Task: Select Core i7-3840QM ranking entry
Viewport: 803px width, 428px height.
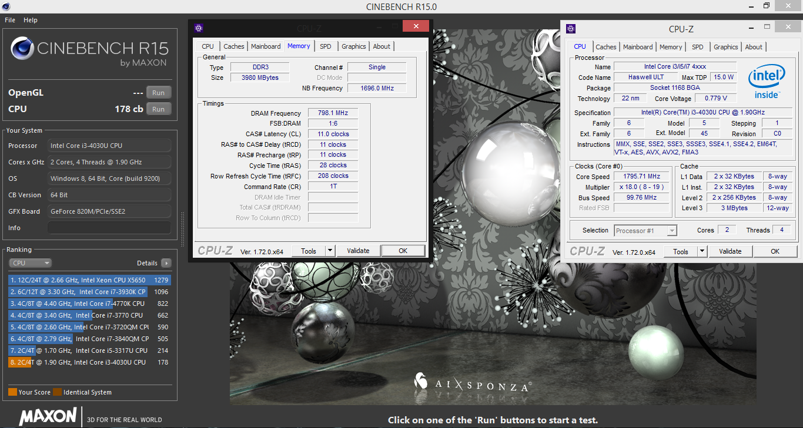Action: [89, 339]
